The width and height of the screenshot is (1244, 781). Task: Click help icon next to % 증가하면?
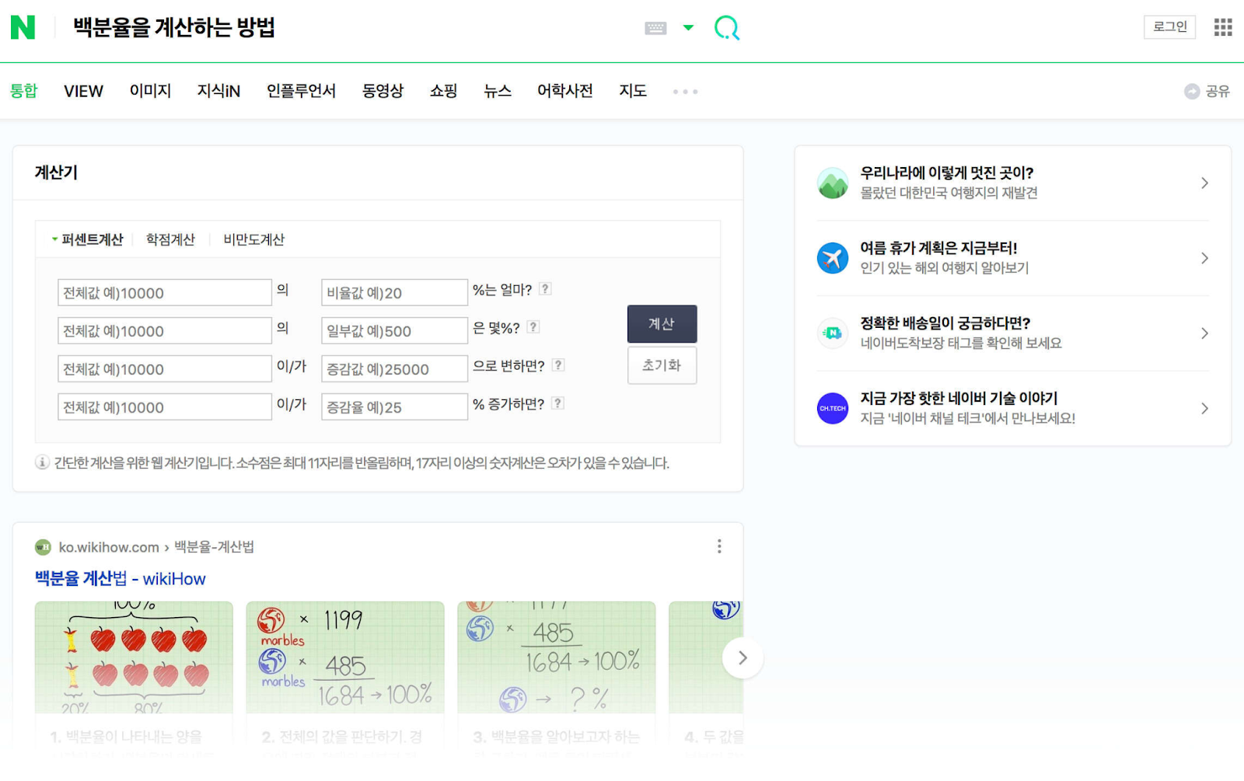click(557, 403)
